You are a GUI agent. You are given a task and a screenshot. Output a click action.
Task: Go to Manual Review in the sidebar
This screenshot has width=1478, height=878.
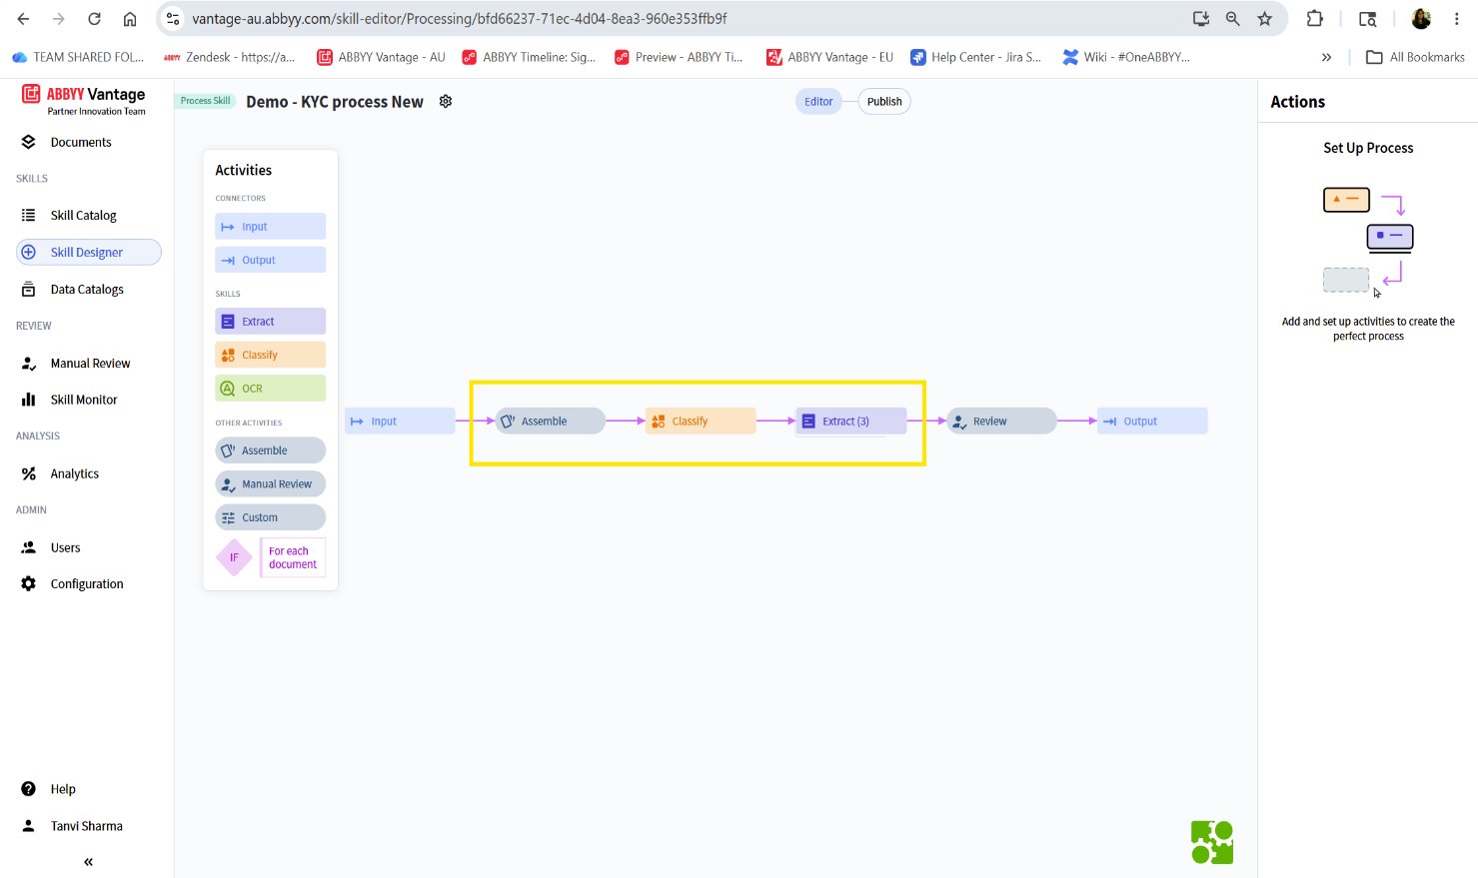coord(90,363)
